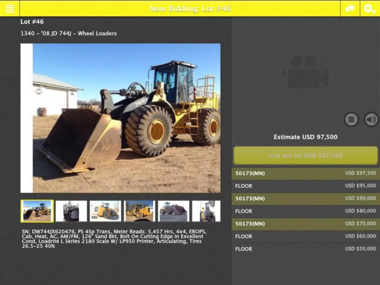Stop the live video stream
This screenshot has height=285, width=380.
click(x=352, y=119)
